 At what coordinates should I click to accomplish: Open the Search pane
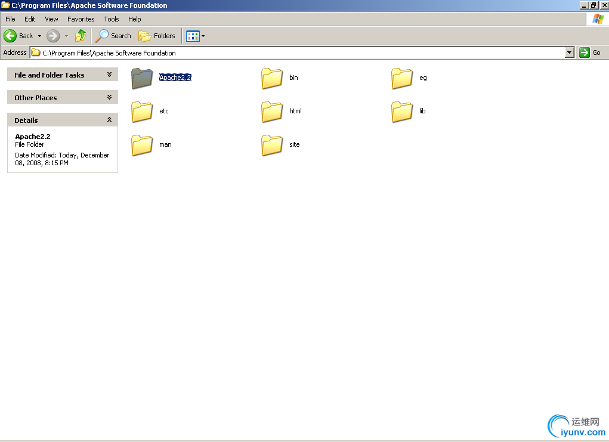pyautogui.click(x=113, y=36)
